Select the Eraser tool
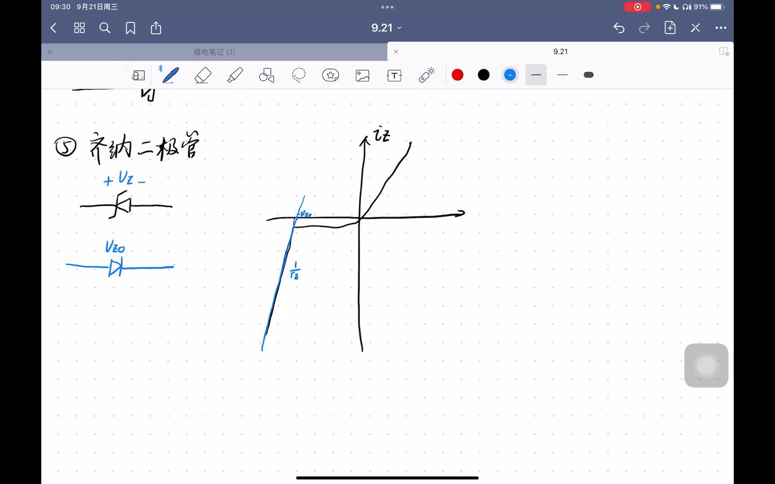This screenshot has width=775, height=484. [x=203, y=75]
